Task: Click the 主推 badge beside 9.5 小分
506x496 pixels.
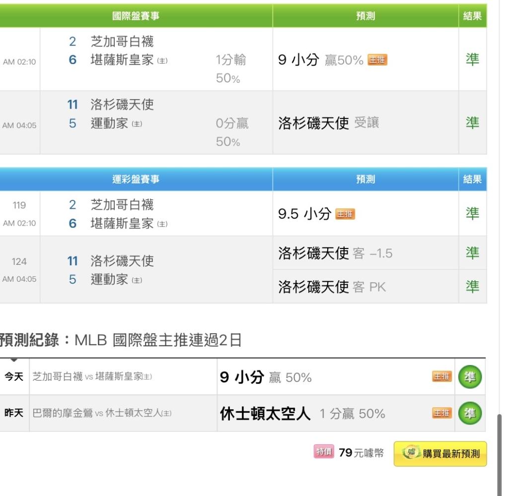Action: pos(345,214)
